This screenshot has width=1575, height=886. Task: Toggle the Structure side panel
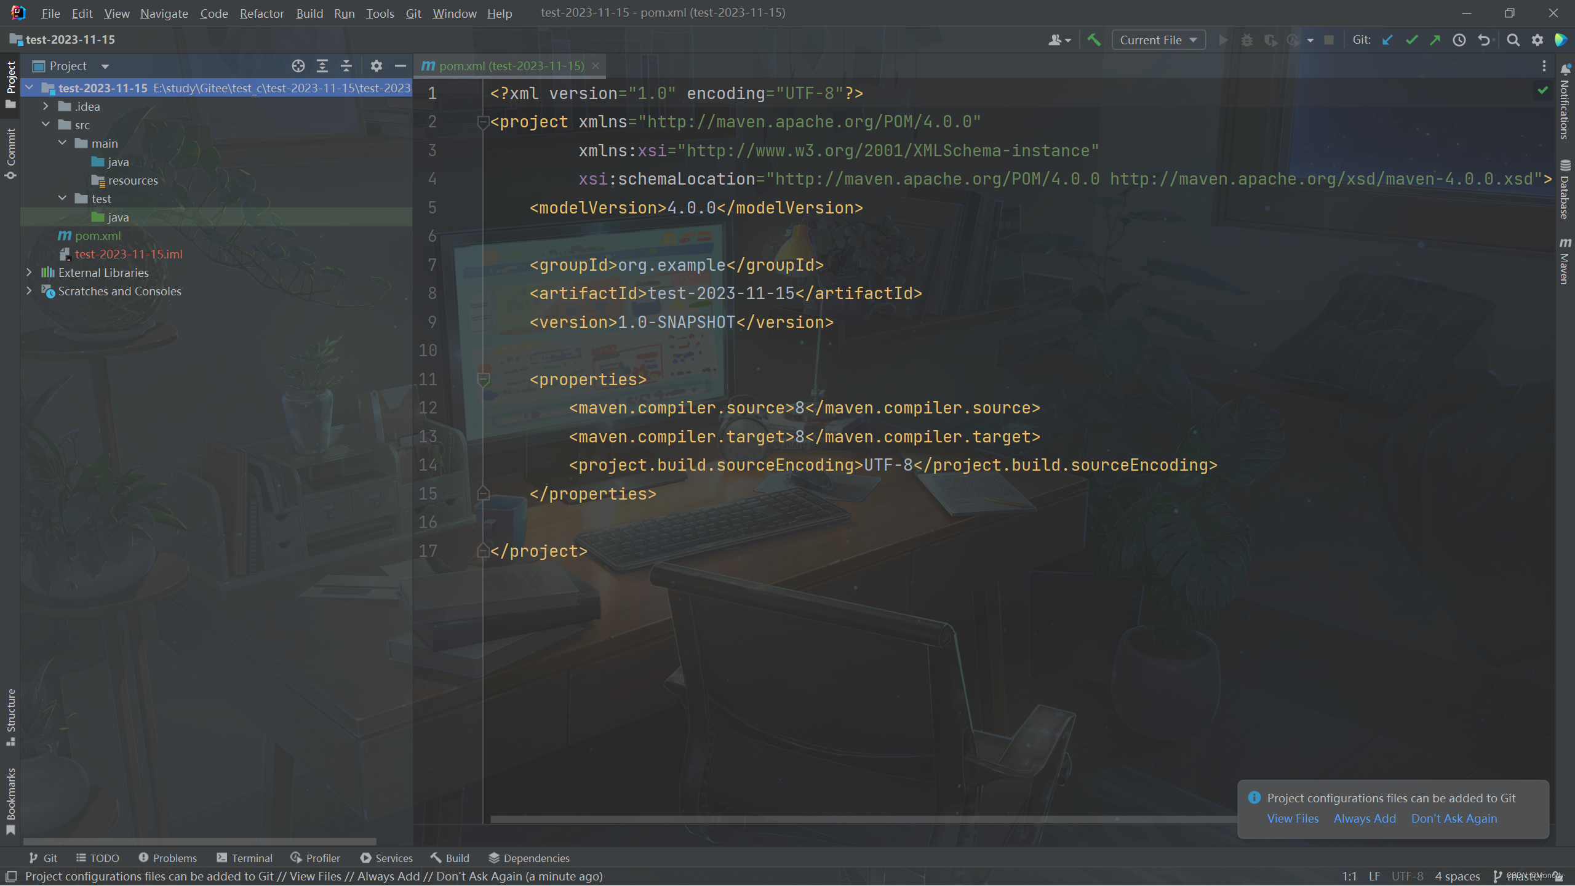pyautogui.click(x=10, y=717)
